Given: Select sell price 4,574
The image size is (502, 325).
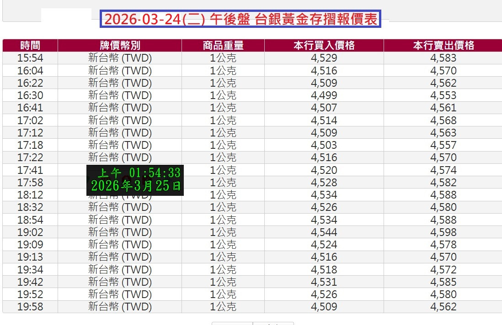Looking at the screenshot, I should click(443, 170).
